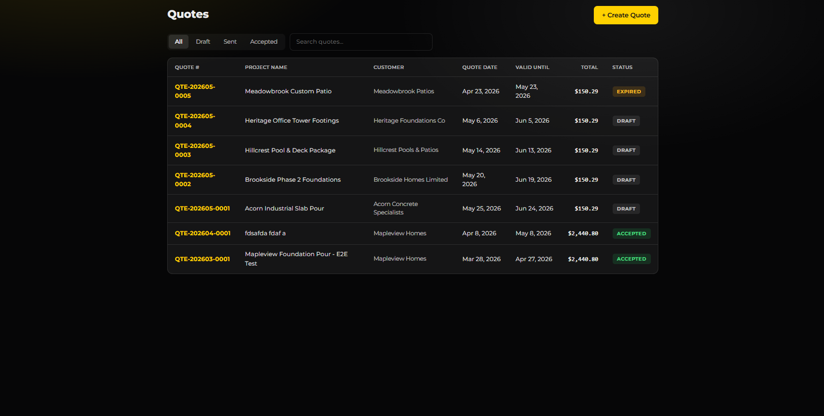Select Acorn Industrial Slab Pour project name
The height and width of the screenshot is (416, 824).
[x=284, y=208]
